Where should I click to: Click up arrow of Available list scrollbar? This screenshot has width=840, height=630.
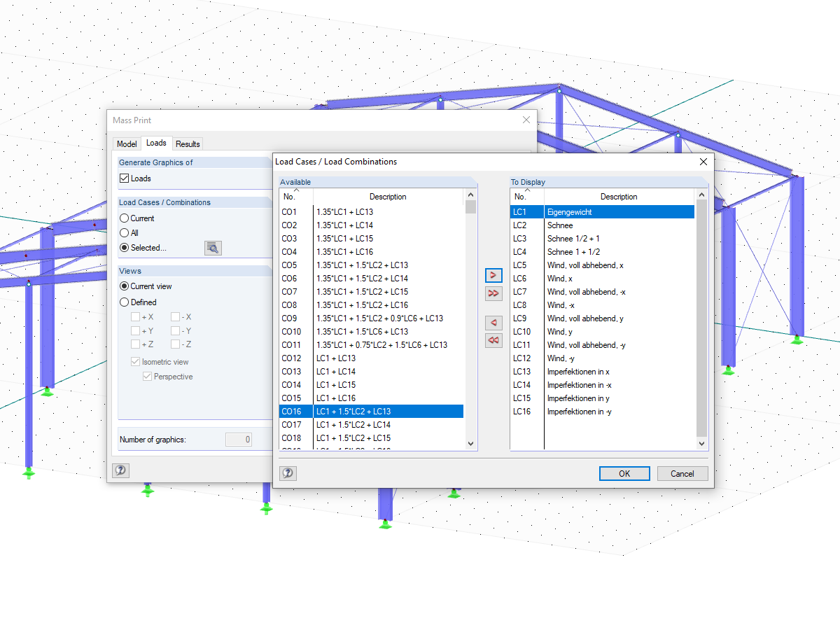pos(470,195)
